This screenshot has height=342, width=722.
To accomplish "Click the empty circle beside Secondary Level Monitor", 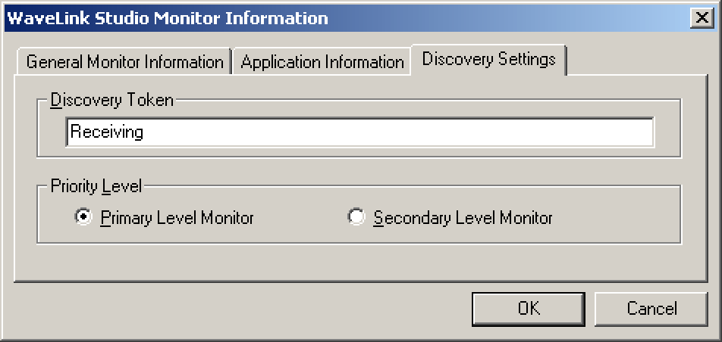I will click(356, 217).
